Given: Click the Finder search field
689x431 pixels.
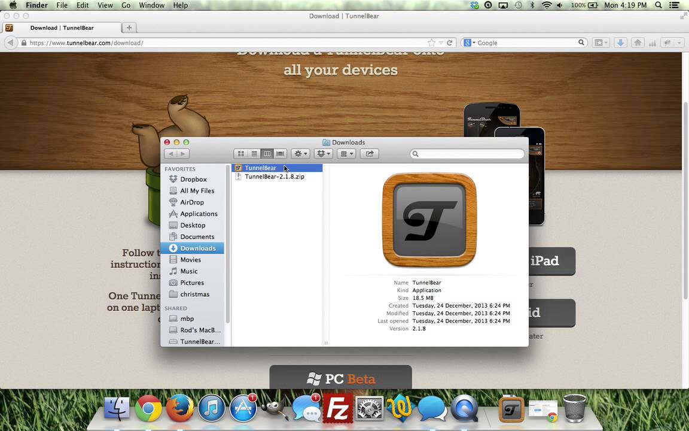Looking at the screenshot, I should 467,154.
